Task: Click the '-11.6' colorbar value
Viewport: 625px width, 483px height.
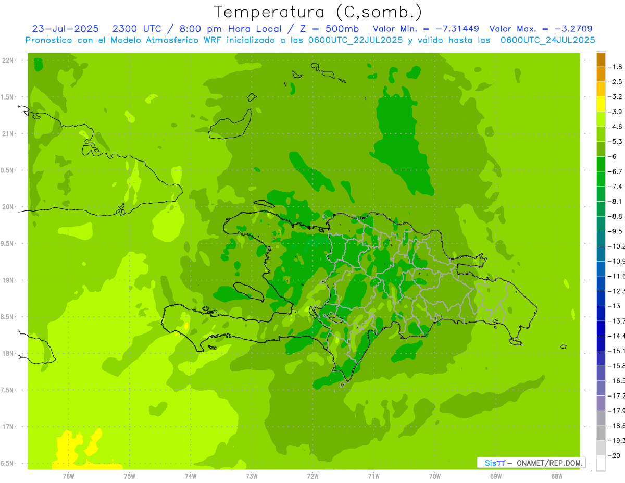Action: point(618,276)
